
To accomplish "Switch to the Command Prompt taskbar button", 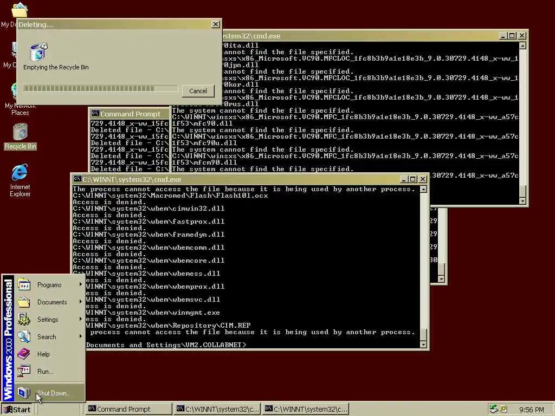I will (129, 409).
